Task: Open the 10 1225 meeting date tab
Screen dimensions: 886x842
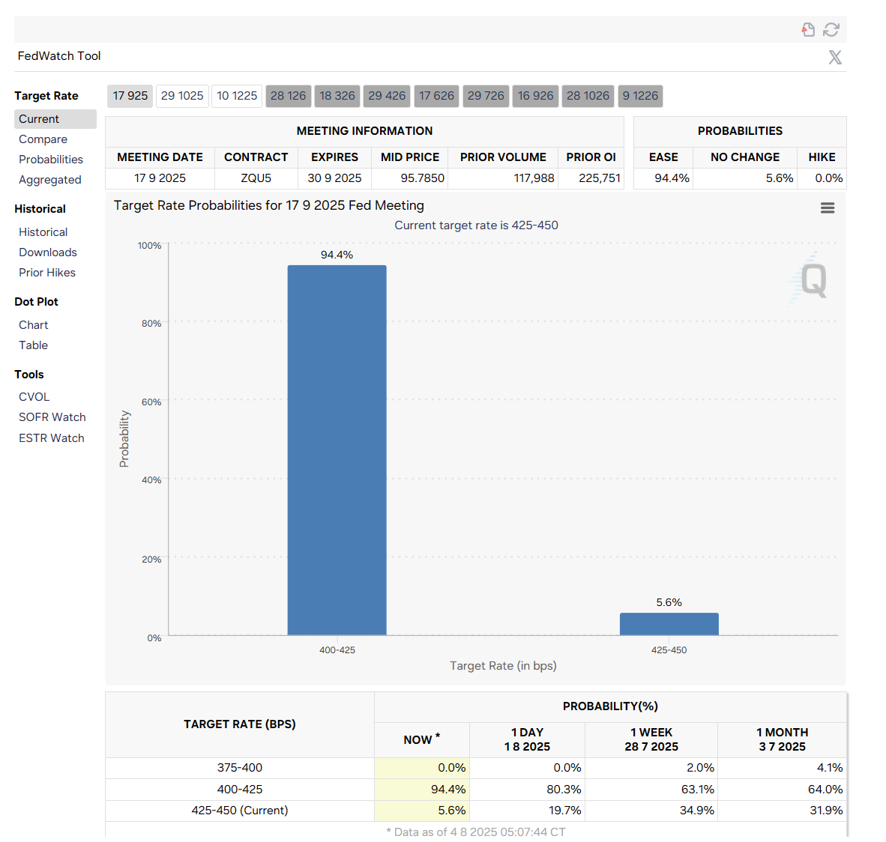Action: click(x=237, y=96)
